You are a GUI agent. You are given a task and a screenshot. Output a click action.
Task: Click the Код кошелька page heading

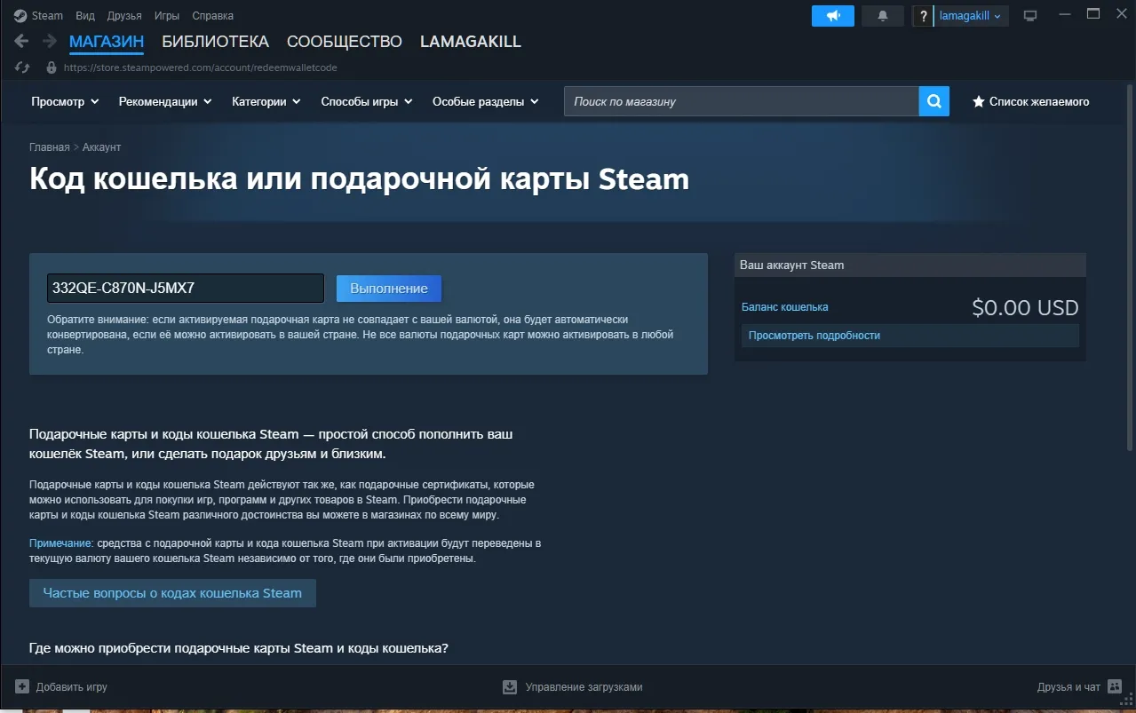[x=359, y=179]
